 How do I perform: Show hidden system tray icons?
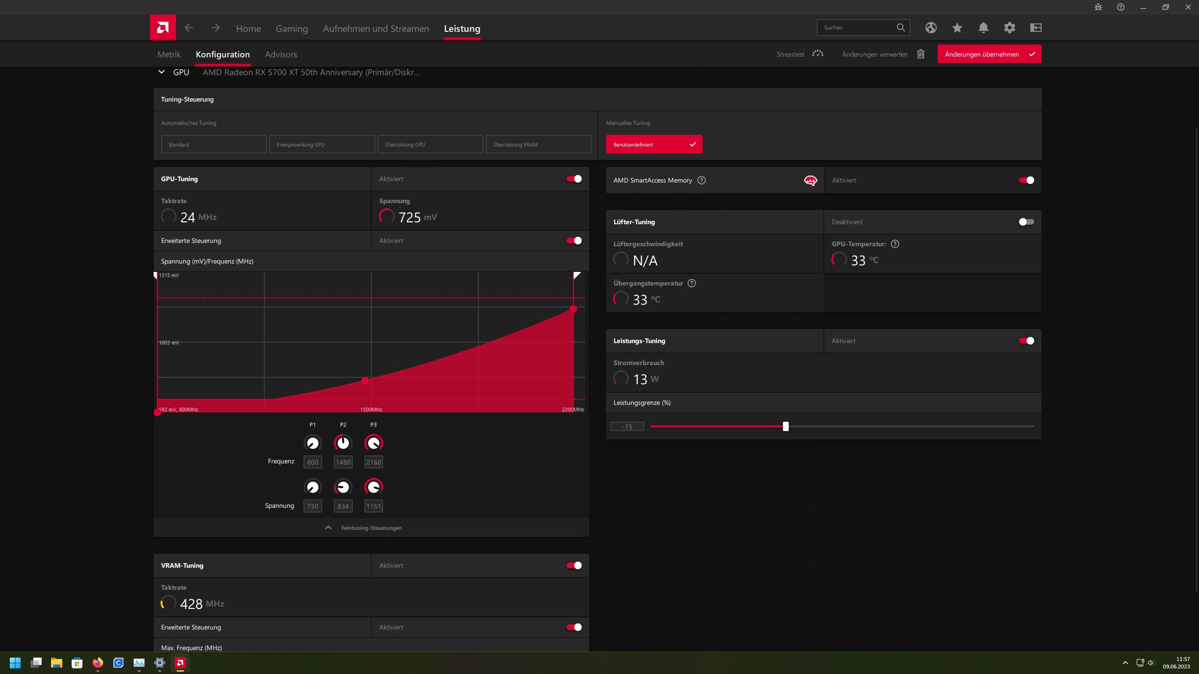point(1125,663)
